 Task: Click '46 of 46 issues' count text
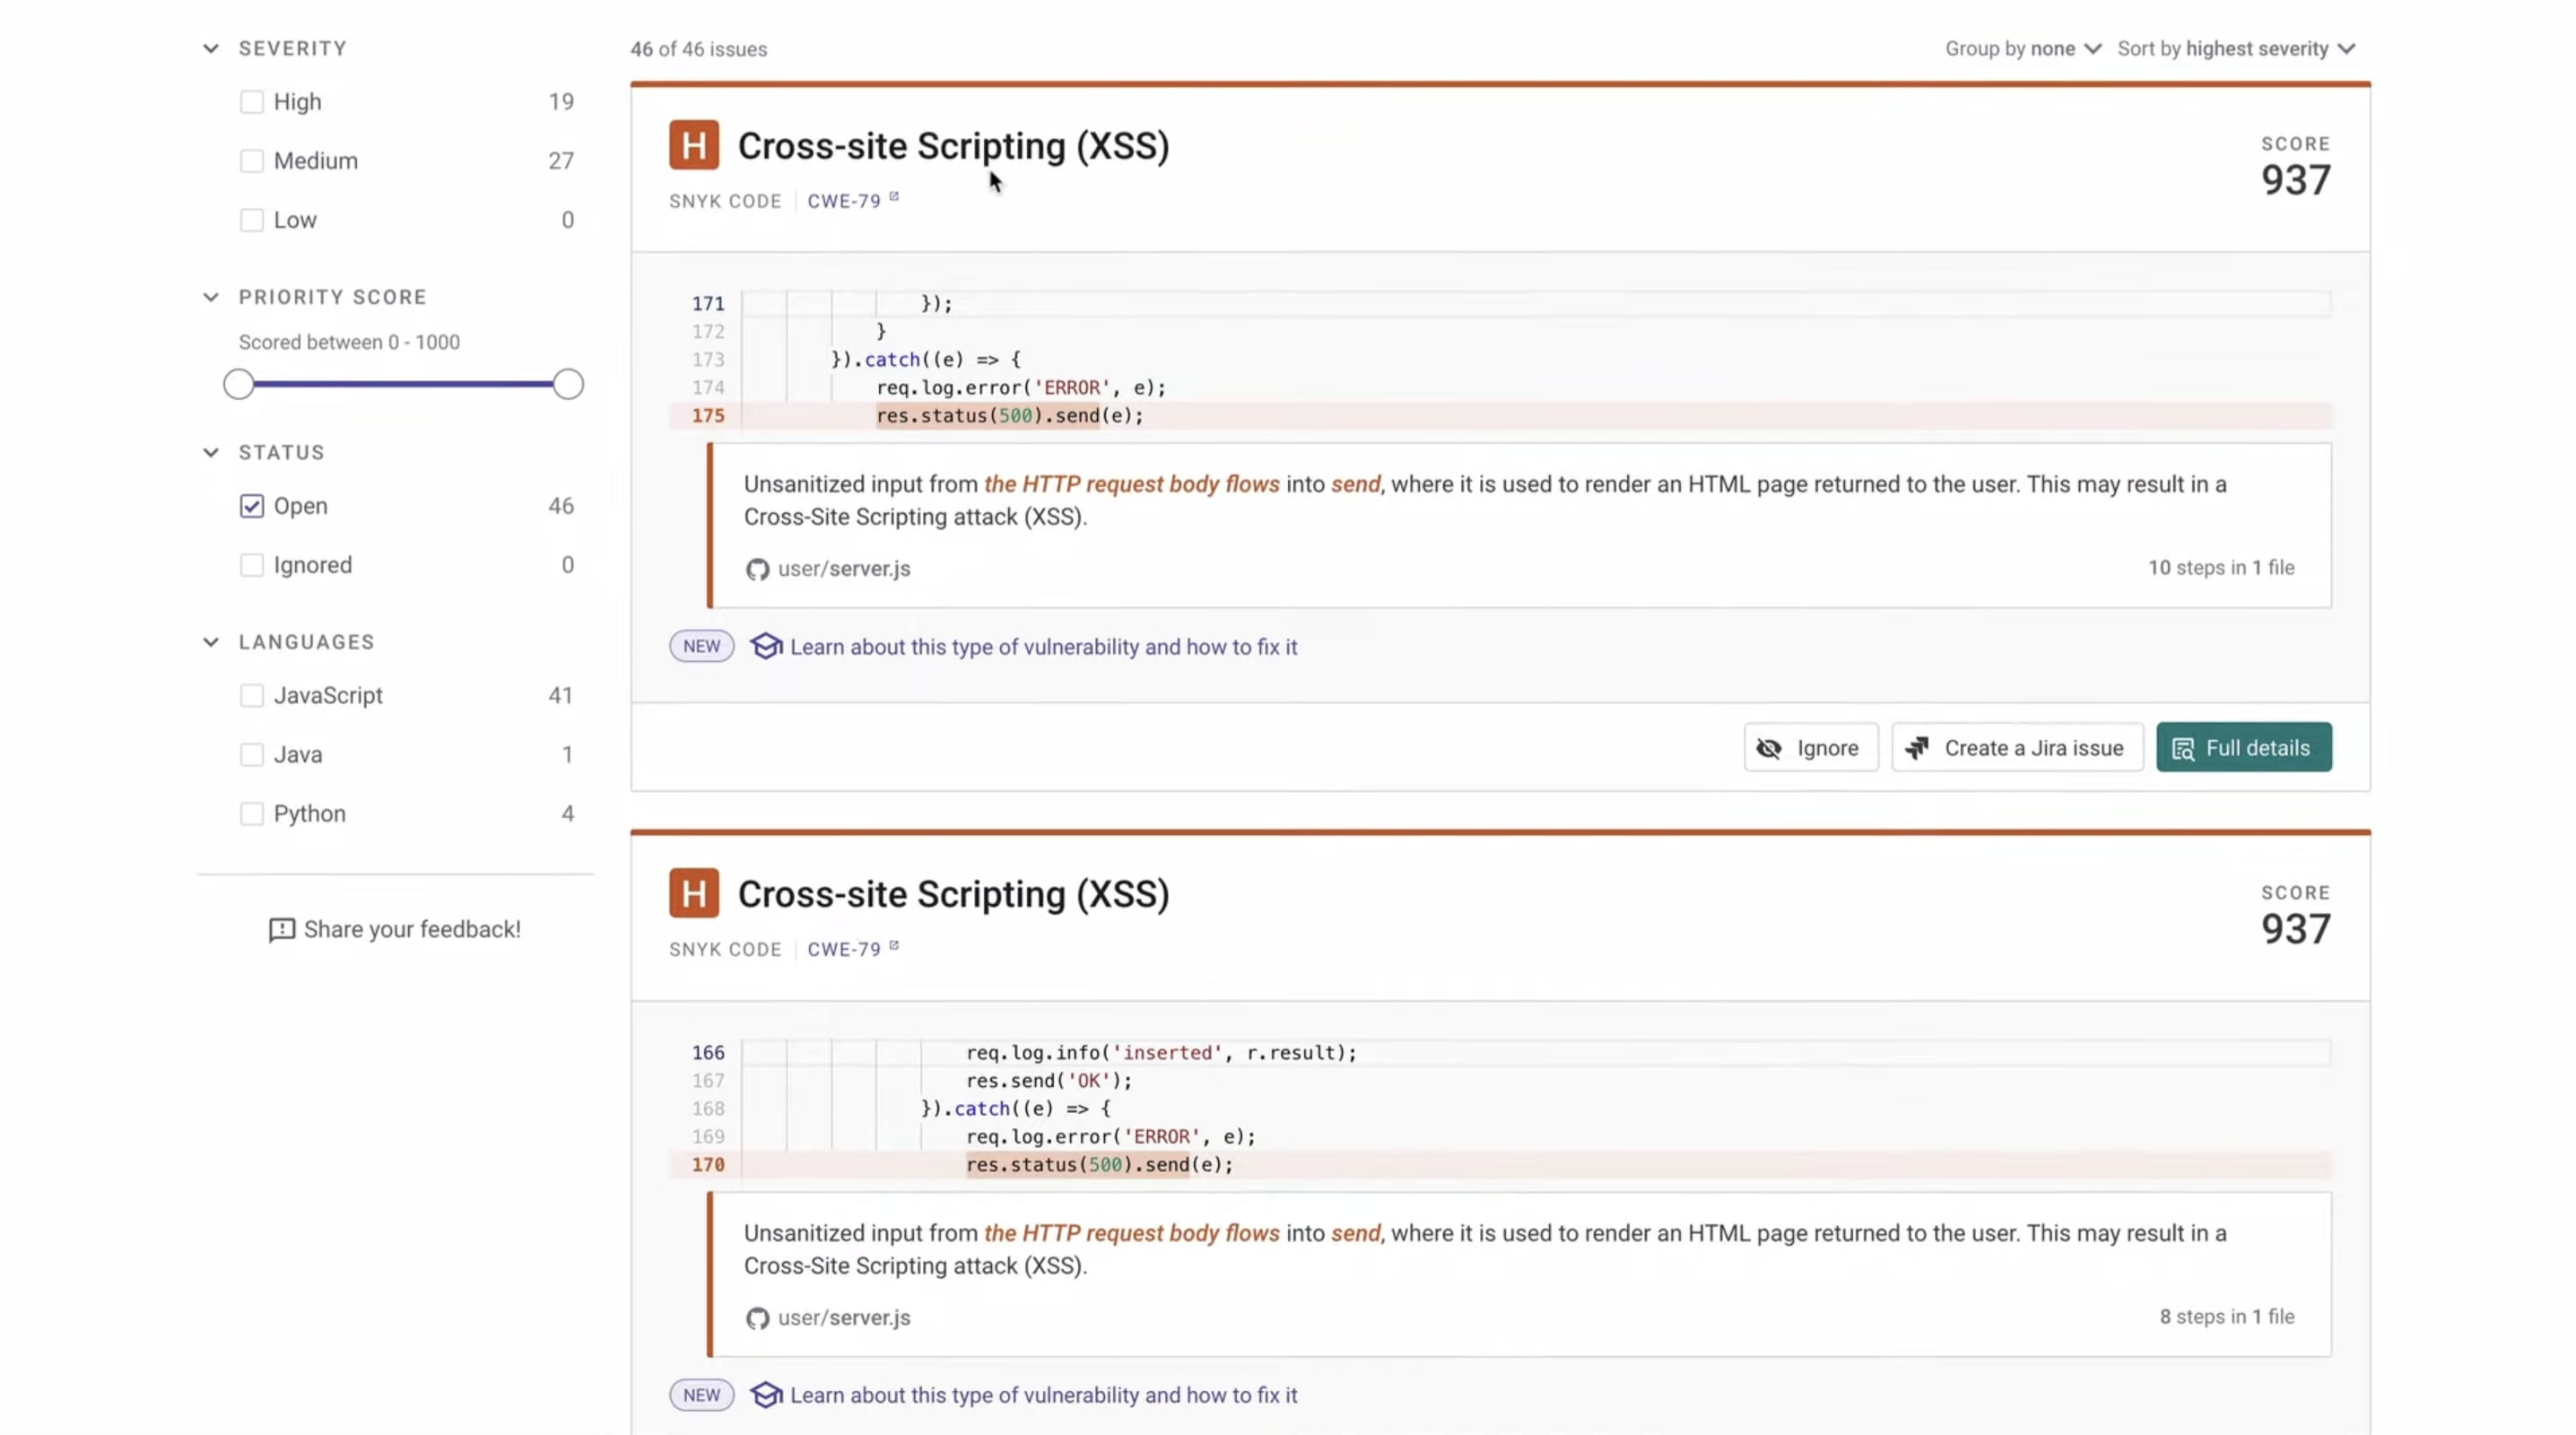(698, 49)
